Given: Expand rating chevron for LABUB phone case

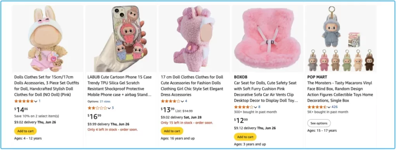Looking at the screenshot, I should point(109,108).
